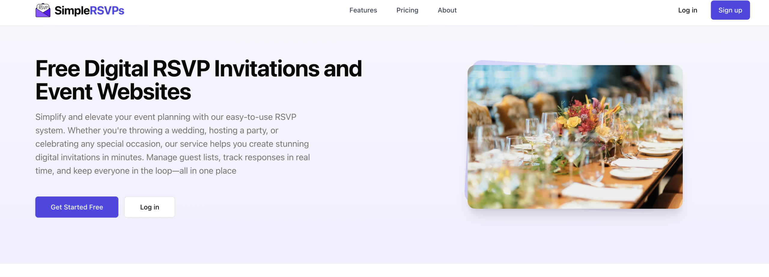This screenshot has height=277, width=769.
Task: Click Log in in the top header
Action: [x=687, y=10]
